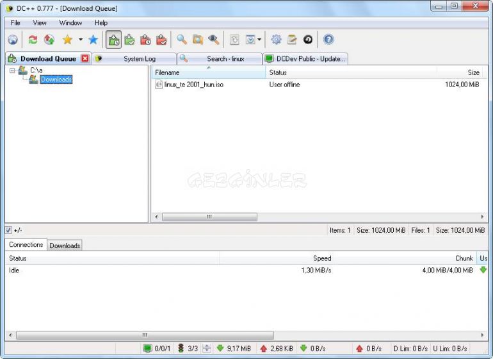Viewport: 493px width, 359px height.
Task: Collapse the C:\a tree node
Action: point(12,71)
